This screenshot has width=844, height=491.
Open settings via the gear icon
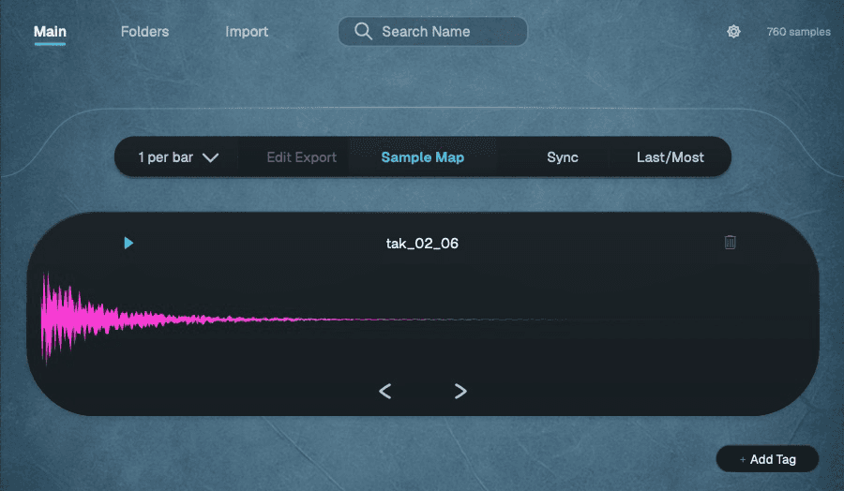[733, 32]
